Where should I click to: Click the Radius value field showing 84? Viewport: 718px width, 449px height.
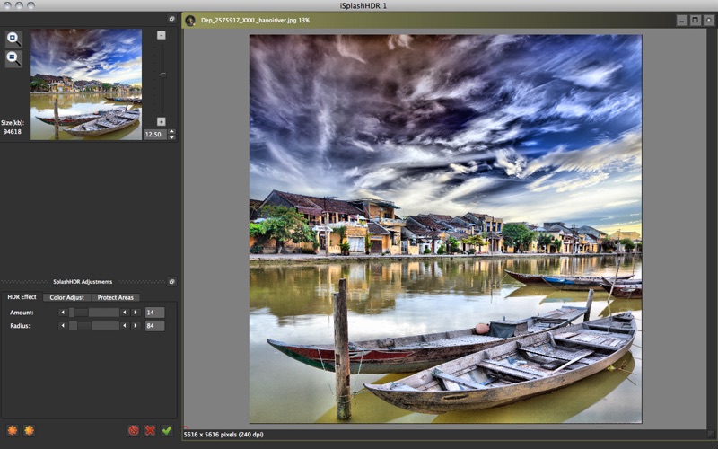[x=154, y=326]
